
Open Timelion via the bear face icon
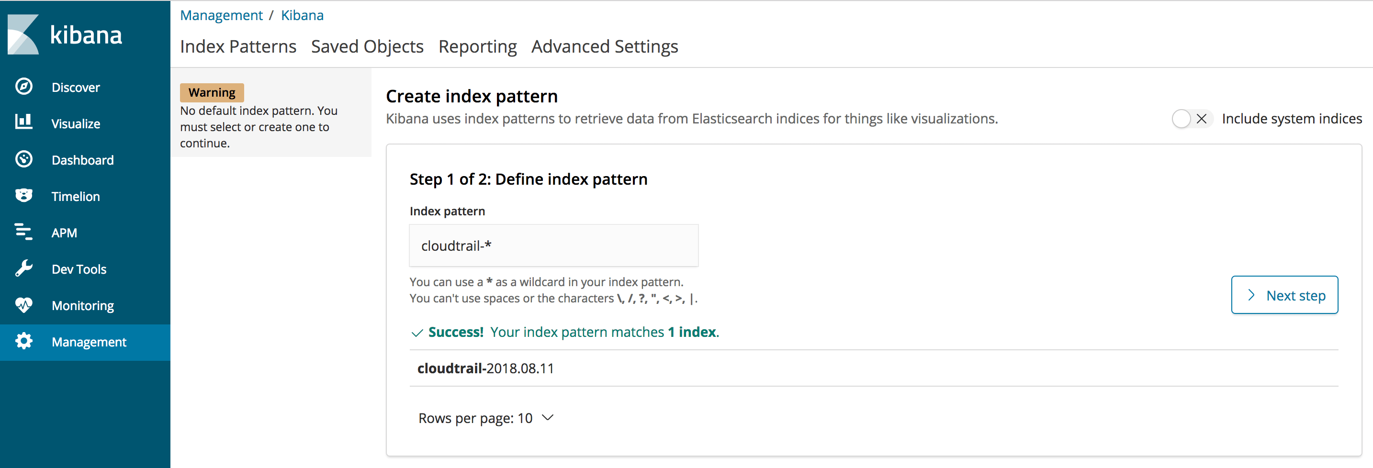24,196
